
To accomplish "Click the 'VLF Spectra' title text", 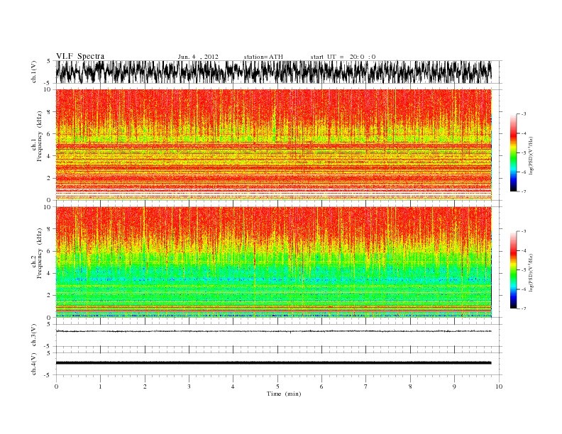I will [80, 56].
